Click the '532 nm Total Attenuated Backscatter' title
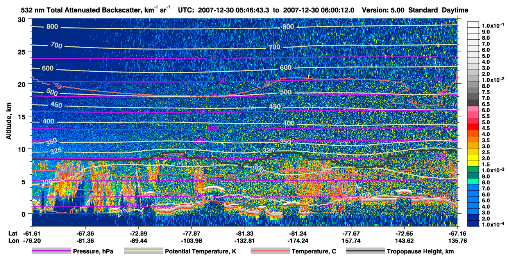Image resolution: width=508 pixels, height=260 pixels. [81, 10]
